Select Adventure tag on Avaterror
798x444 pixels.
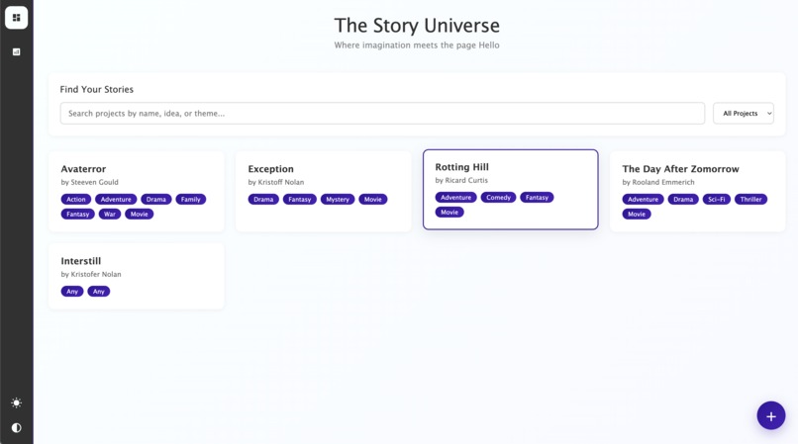(116, 200)
